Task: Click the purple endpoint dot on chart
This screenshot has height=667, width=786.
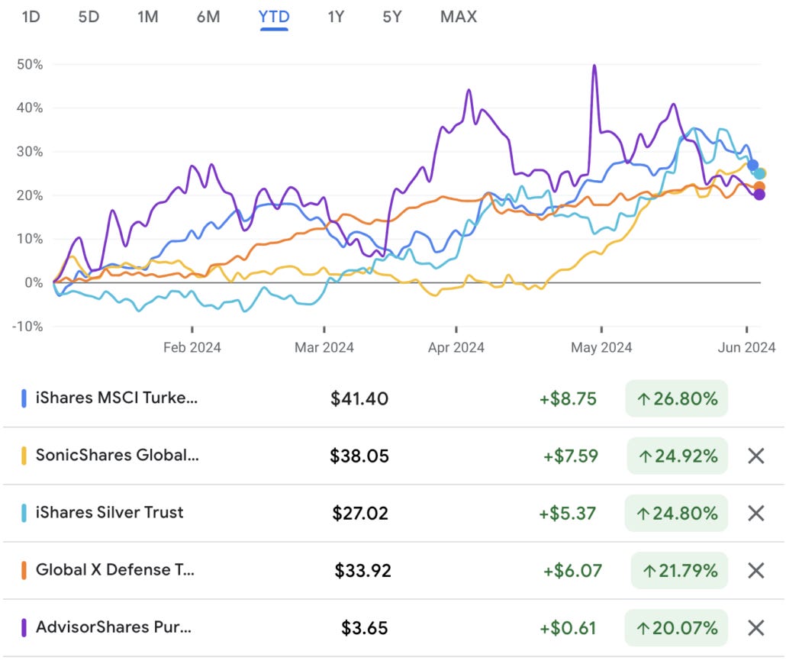Action: click(759, 195)
